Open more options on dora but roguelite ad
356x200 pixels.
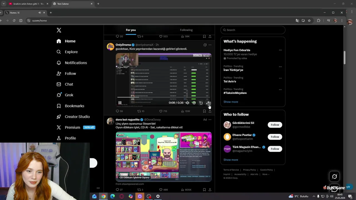(x=210, y=120)
